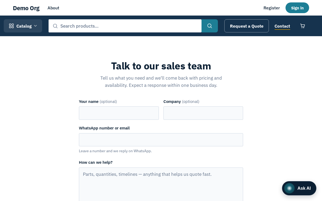Open the Register link
The image size is (322, 201).
coord(272,8)
